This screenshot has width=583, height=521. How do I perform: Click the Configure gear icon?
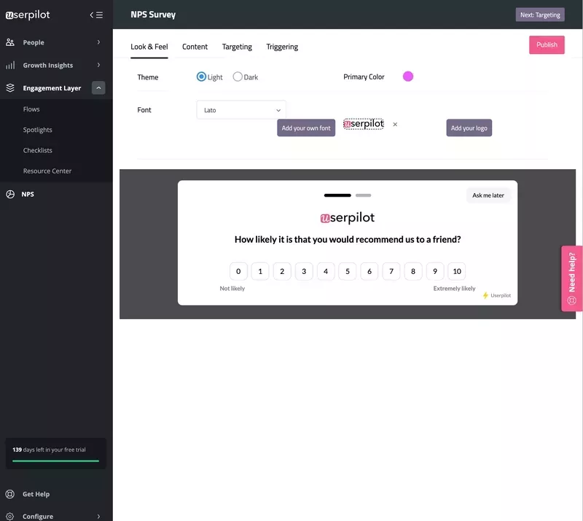click(10, 516)
